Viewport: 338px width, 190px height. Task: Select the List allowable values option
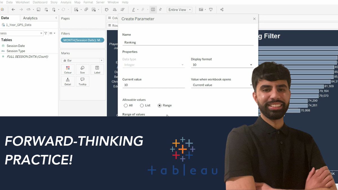tap(145, 106)
